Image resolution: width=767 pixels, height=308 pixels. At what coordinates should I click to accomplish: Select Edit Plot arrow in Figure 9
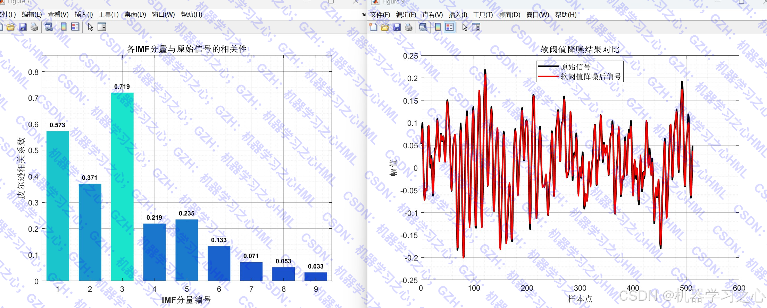(x=465, y=27)
